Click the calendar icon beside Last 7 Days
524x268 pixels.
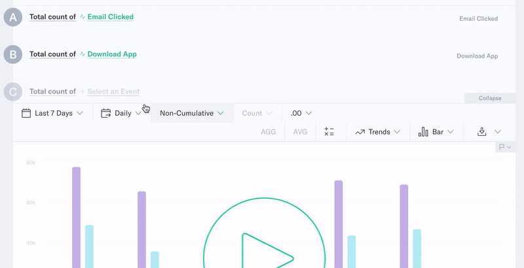click(x=26, y=113)
